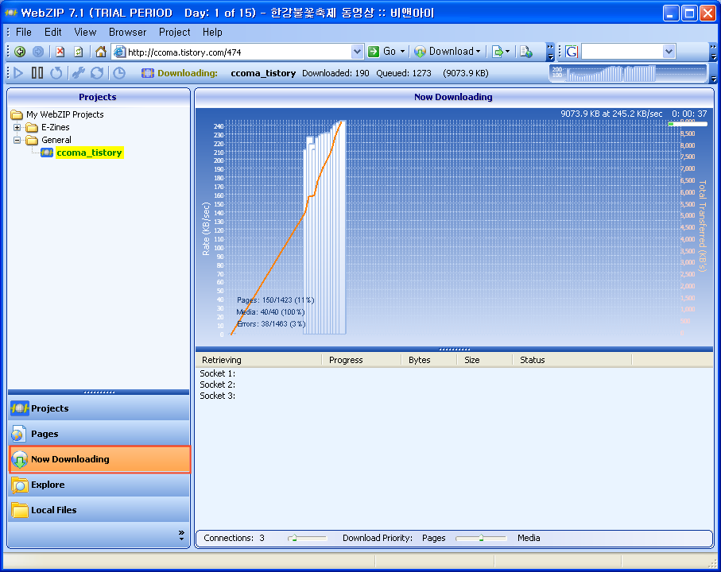Open the Edit menu
The width and height of the screenshot is (721, 572).
pos(53,32)
